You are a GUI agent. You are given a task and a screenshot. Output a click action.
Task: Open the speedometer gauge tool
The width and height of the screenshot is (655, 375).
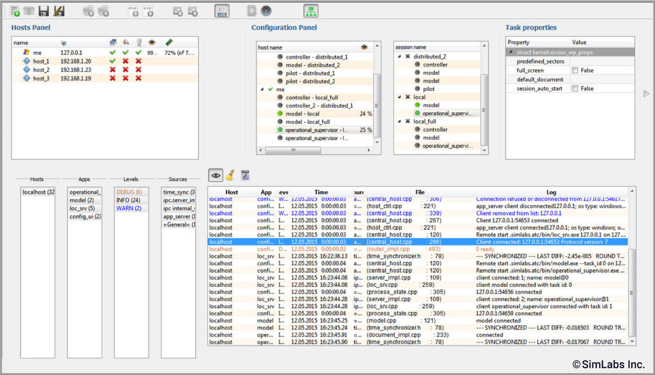tap(266, 11)
